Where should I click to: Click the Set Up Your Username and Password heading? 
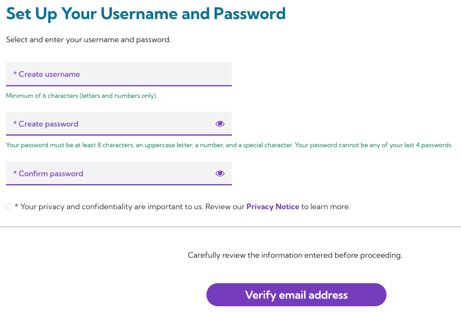pyautogui.click(x=146, y=14)
